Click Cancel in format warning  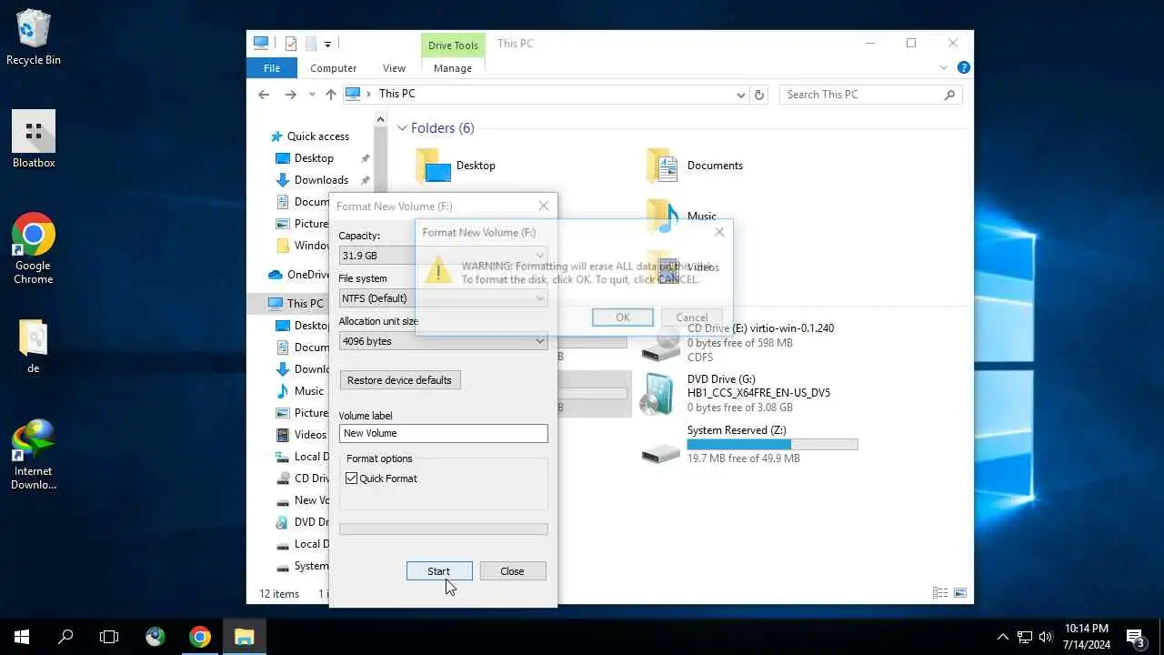692,317
